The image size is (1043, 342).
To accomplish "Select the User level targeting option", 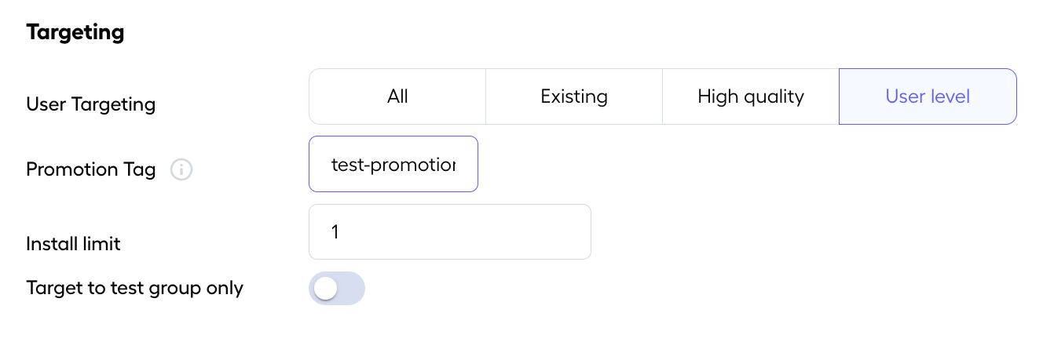I will pos(928,96).
